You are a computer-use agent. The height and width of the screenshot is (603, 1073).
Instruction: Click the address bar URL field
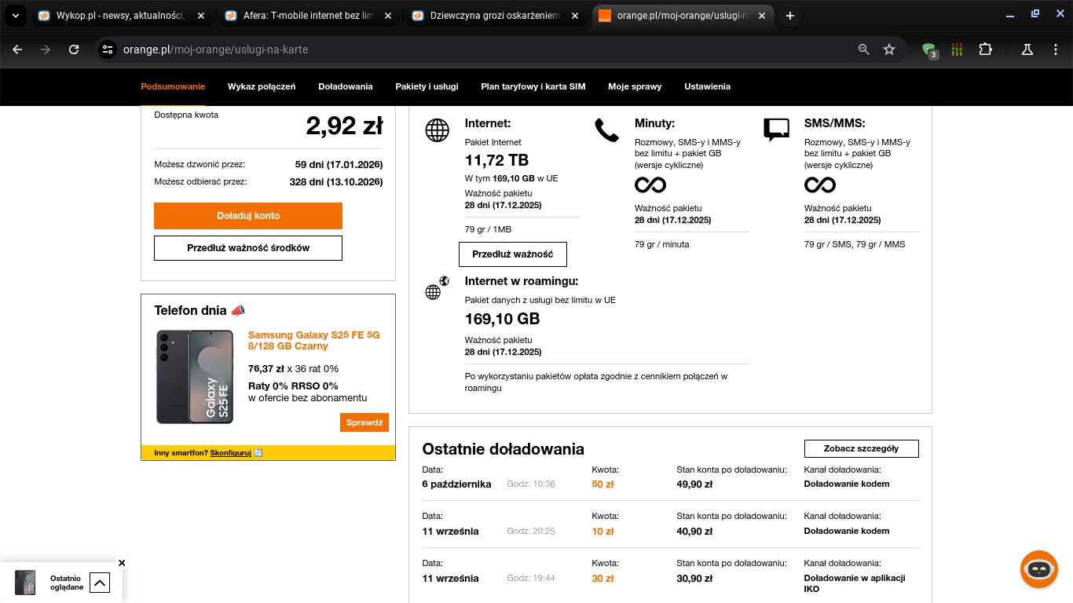471,49
